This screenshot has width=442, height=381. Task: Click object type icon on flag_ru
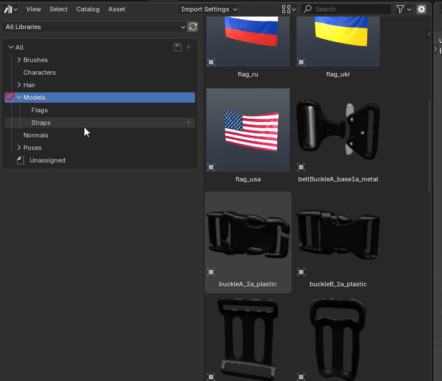(x=211, y=62)
